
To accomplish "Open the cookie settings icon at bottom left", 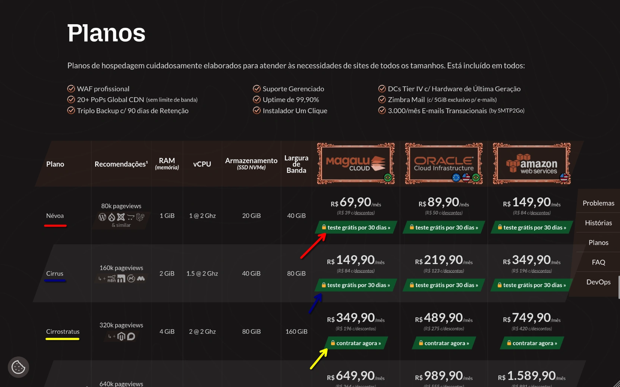I will coord(18,367).
